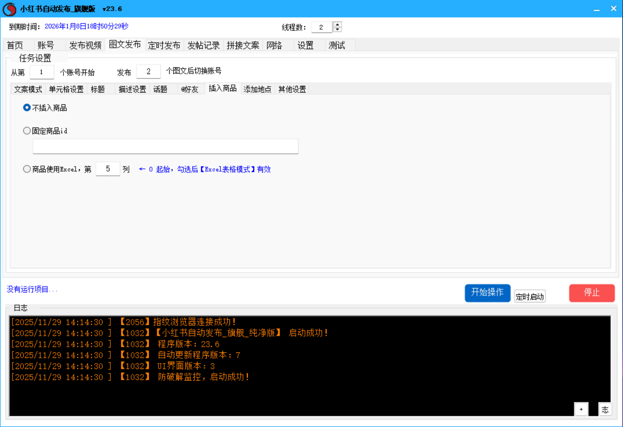Screen dimensions: 623x427
Task: Switch to the '发布视频' tab
Action: 85,45
